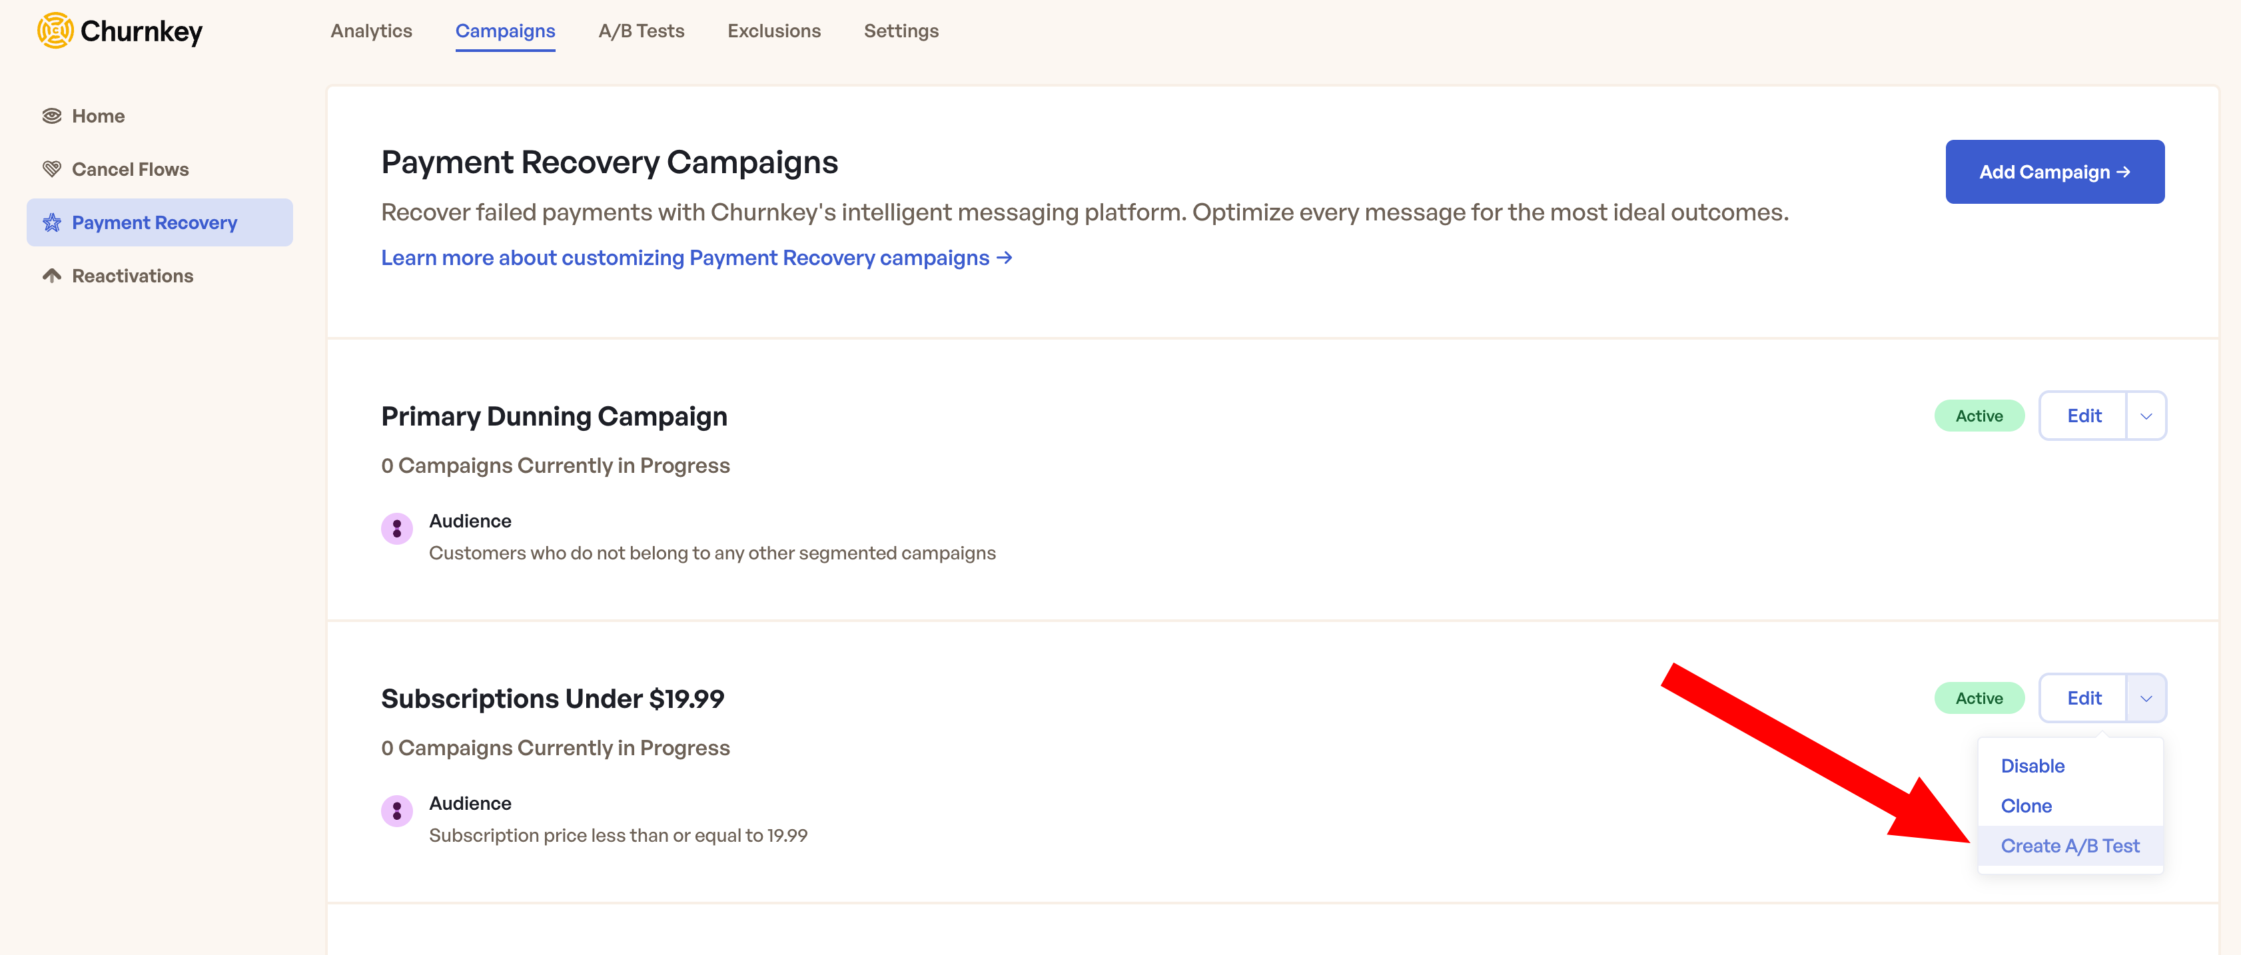Choose Clone in the dropdown menu
This screenshot has width=2241, height=955.
tap(2026, 806)
